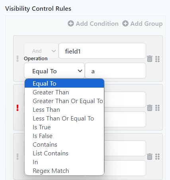The image size is (170, 180).
Task: Click the field1 name input box
Action: [x=102, y=51]
